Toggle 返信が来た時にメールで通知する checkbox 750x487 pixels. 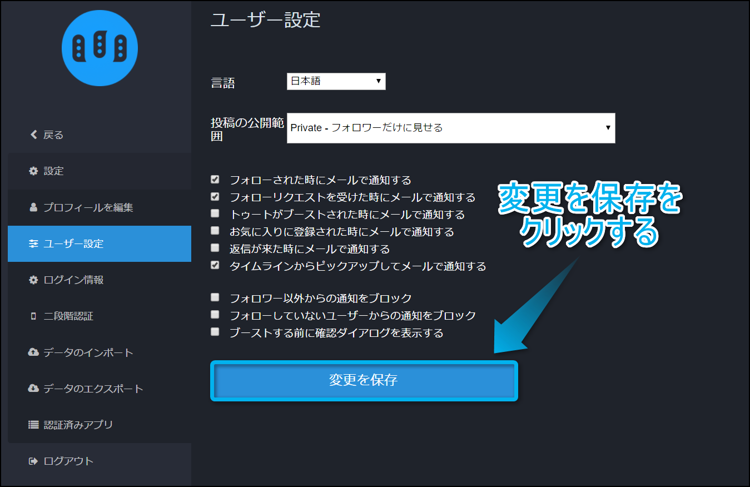coord(215,248)
